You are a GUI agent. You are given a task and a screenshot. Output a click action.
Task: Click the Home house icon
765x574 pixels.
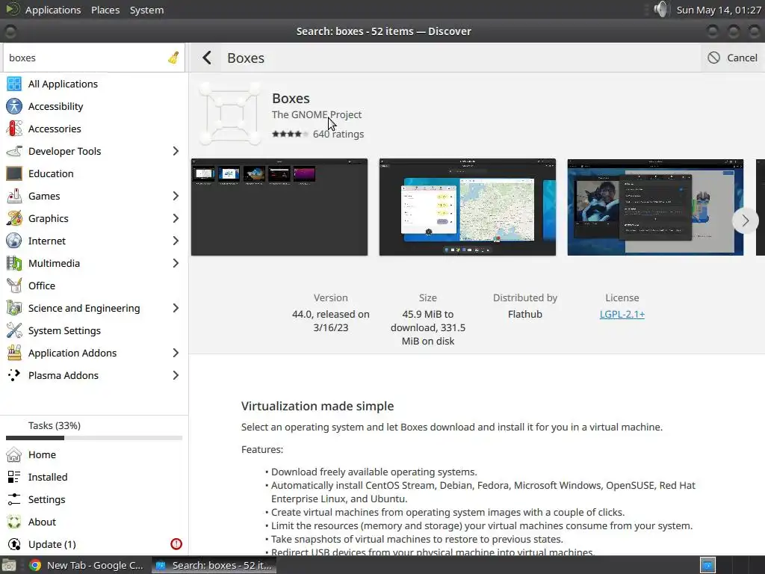(x=14, y=455)
